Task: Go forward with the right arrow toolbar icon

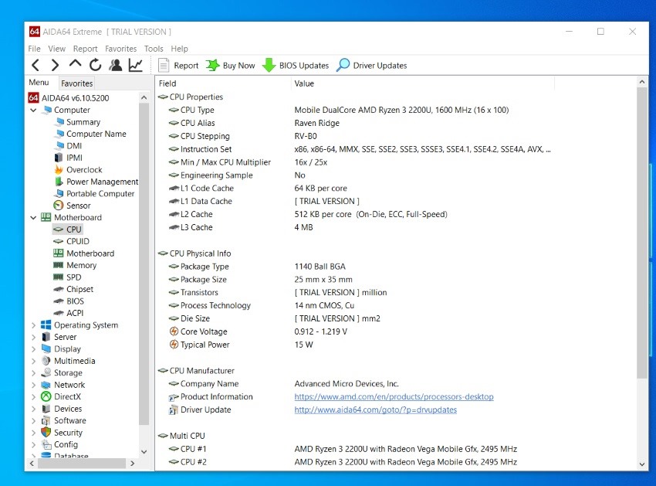Action: click(55, 65)
